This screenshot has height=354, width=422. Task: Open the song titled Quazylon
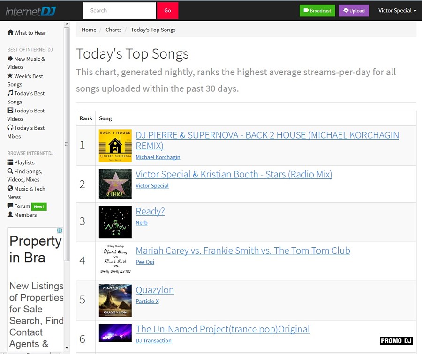[155, 290]
